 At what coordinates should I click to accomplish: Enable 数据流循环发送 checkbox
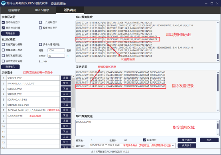3,50
